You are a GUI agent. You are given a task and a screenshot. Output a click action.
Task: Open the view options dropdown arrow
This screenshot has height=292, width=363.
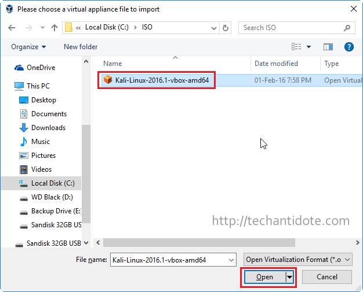point(308,47)
